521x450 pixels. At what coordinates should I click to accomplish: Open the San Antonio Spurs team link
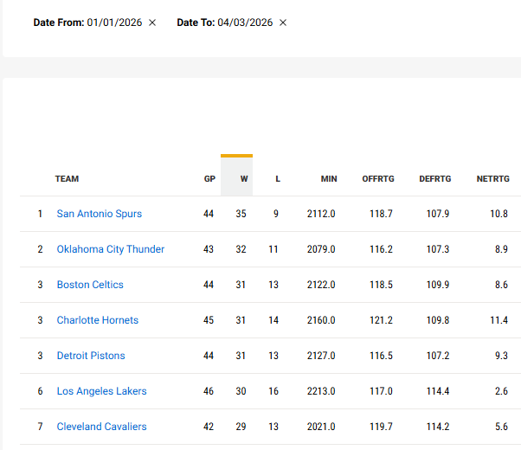100,214
